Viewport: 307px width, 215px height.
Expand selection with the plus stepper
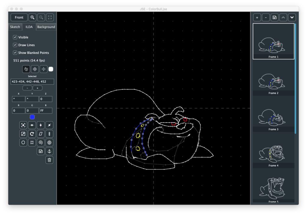[x=37, y=88]
